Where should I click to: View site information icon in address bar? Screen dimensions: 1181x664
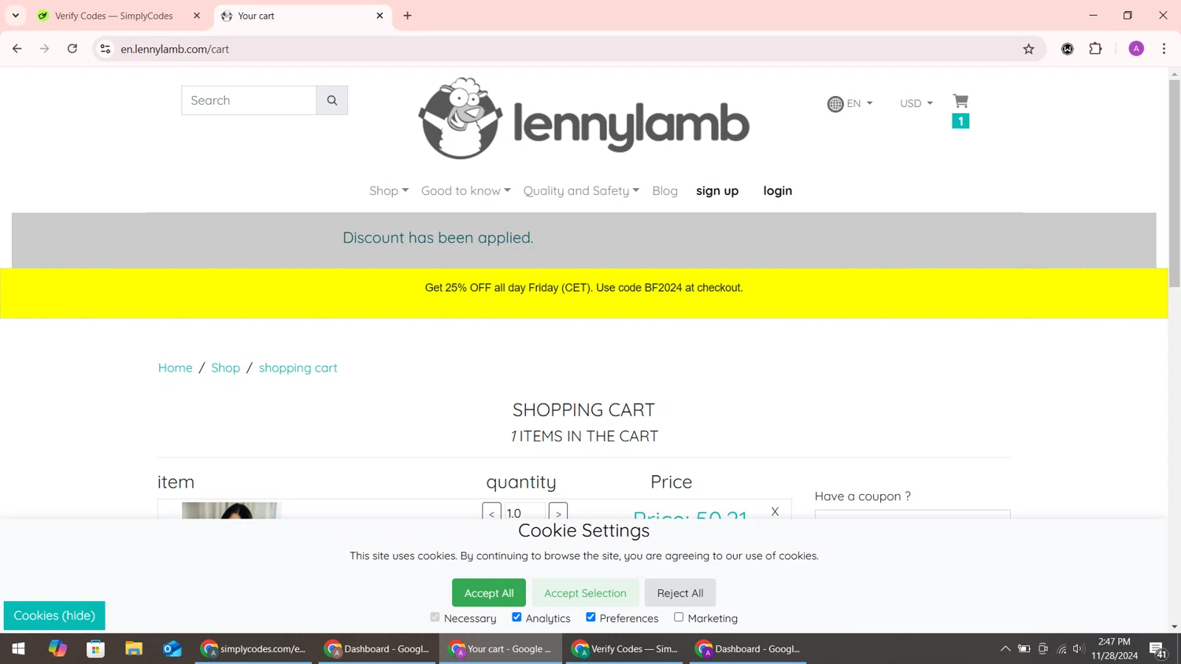tap(105, 49)
